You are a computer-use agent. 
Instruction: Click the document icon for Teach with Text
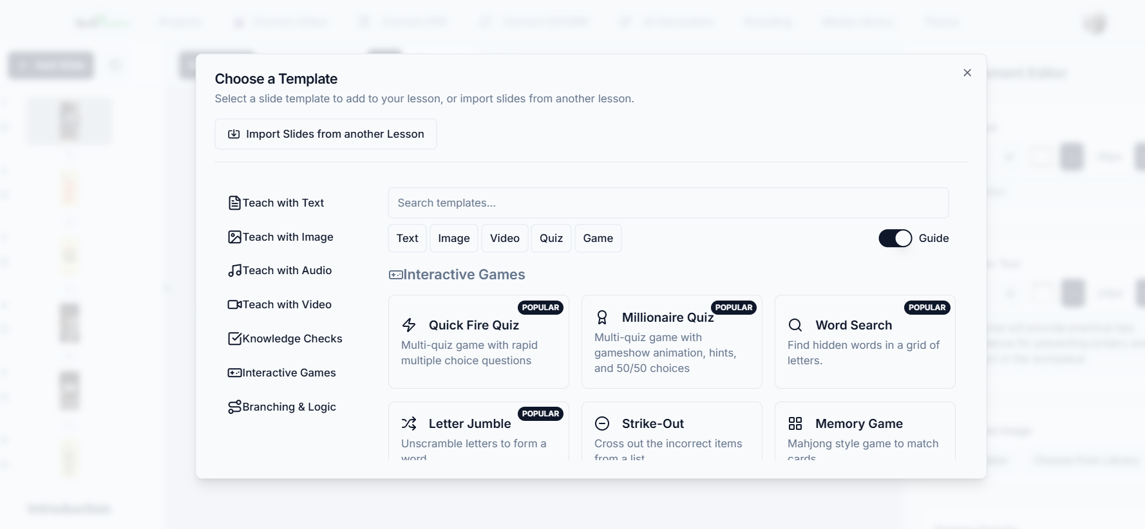(x=234, y=203)
